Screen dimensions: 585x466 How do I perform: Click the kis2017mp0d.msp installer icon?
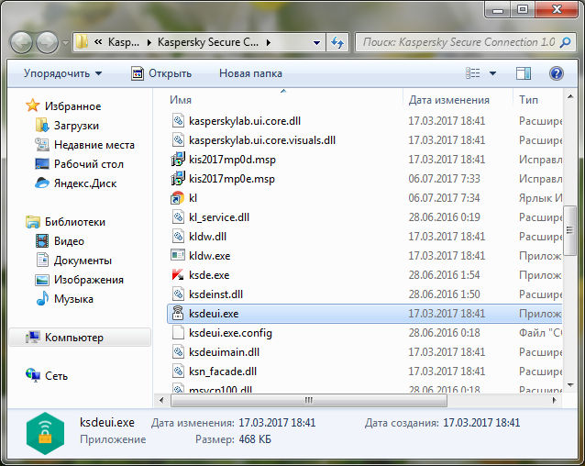point(178,160)
